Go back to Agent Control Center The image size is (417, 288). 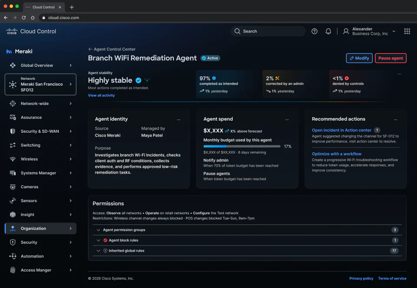(112, 49)
